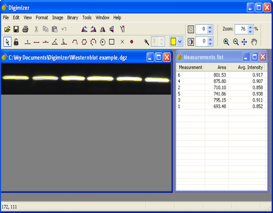This screenshot has height=213, width=273.
Task: Click the contrast value field
Action: tap(201, 41)
